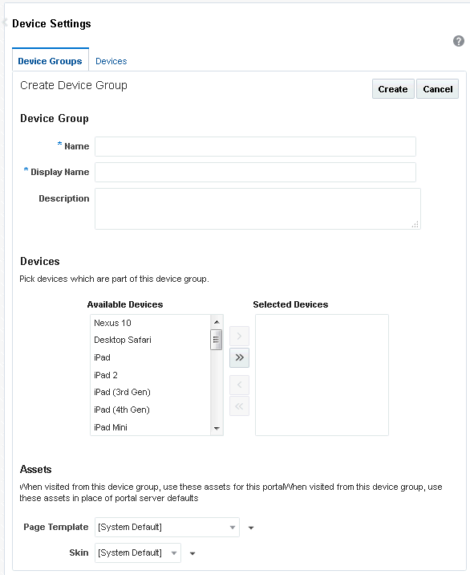Click the Remove single left arrow
This screenshot has height=575, width=470.
tap(239, 385)
